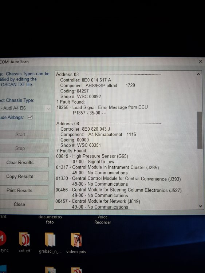Click the Stop scan button
The image size is (205, 273).
pyautogui.click(x=24, y=148)
